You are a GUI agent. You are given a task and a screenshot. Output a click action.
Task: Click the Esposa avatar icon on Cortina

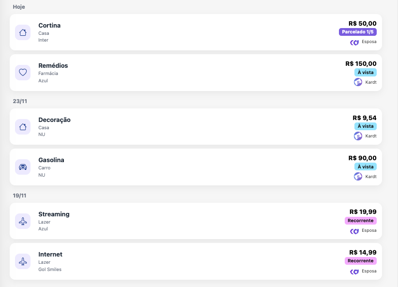point(354,42)
